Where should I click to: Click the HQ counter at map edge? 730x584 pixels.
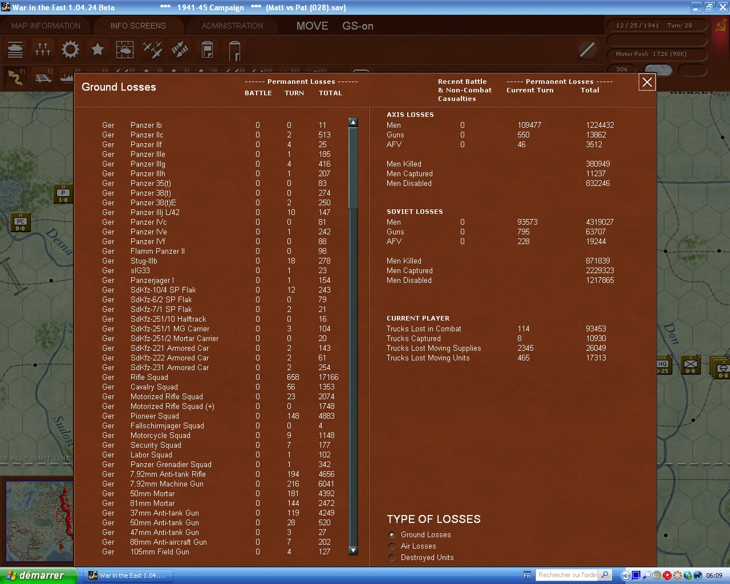pyautogui.click(x=663, y=365)
